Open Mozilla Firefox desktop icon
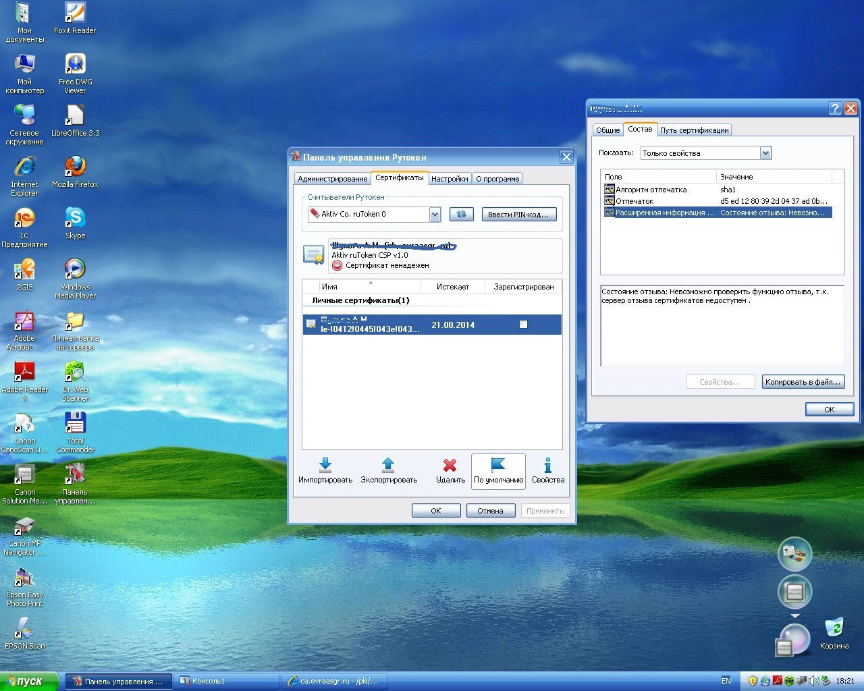 75,166
